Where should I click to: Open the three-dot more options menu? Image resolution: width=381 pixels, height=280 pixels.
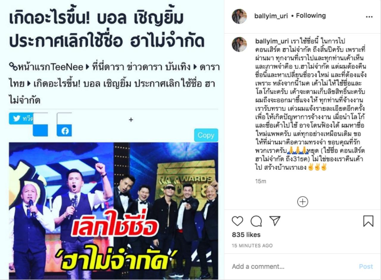[x=369, y=17]
